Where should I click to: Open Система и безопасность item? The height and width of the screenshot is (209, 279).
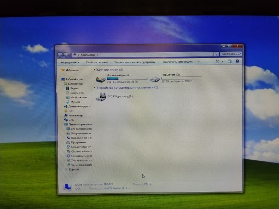click(82, 151)
